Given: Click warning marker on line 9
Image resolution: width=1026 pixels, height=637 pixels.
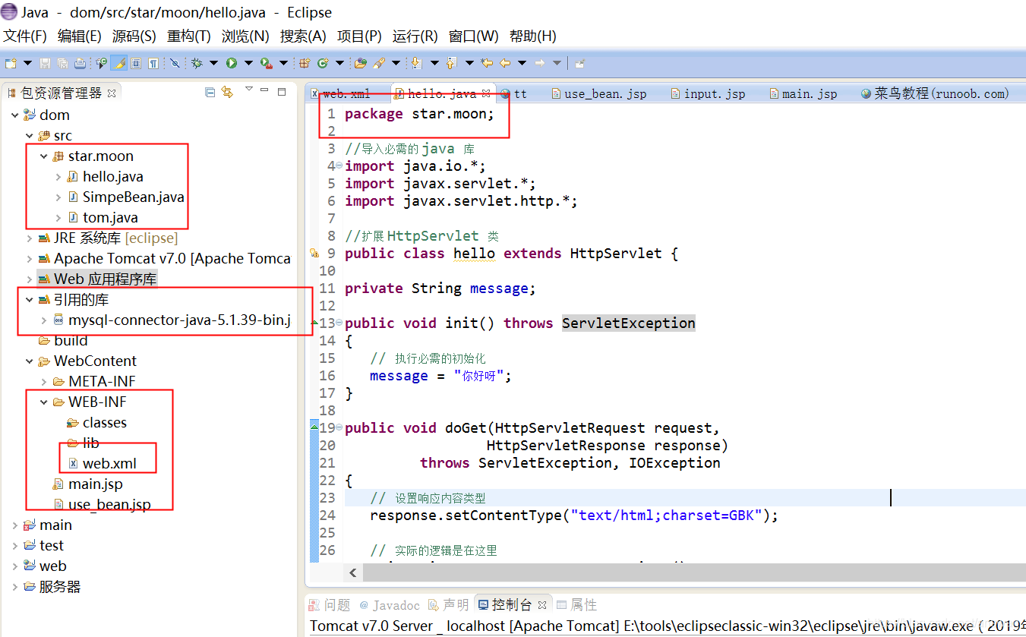Looking at the screenshot, I should [x=314, y=254].
